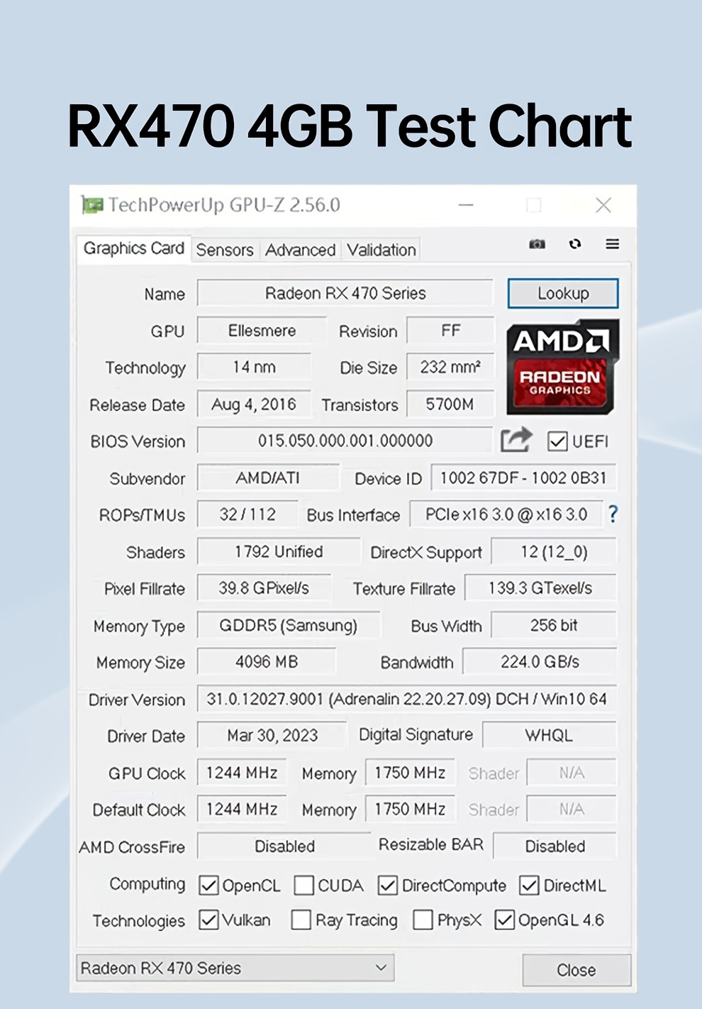Screen dimensions: 702x1009
Task: Check for updates via the refresh icon
Action: point(575,244)
